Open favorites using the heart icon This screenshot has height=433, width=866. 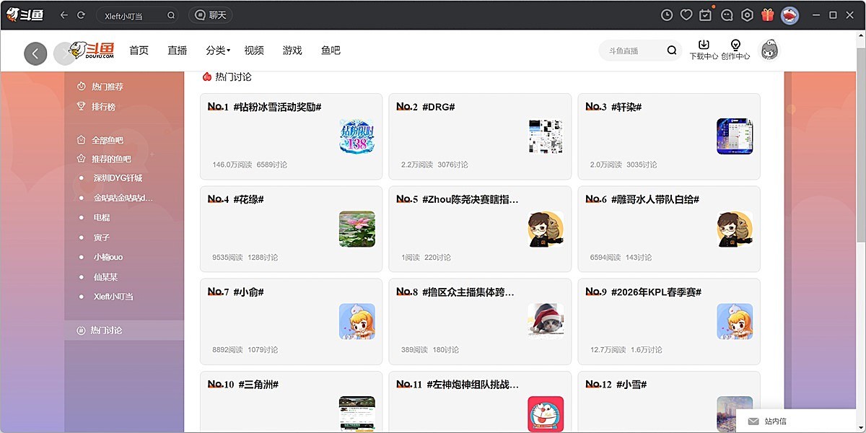pyautogui.click(x=686, y=14)
